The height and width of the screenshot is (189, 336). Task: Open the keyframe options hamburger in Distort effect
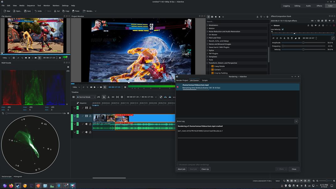point(299,38)
